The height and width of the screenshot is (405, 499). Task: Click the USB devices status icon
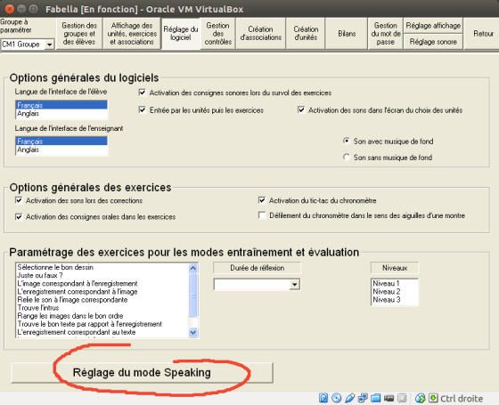pos(349,398)
